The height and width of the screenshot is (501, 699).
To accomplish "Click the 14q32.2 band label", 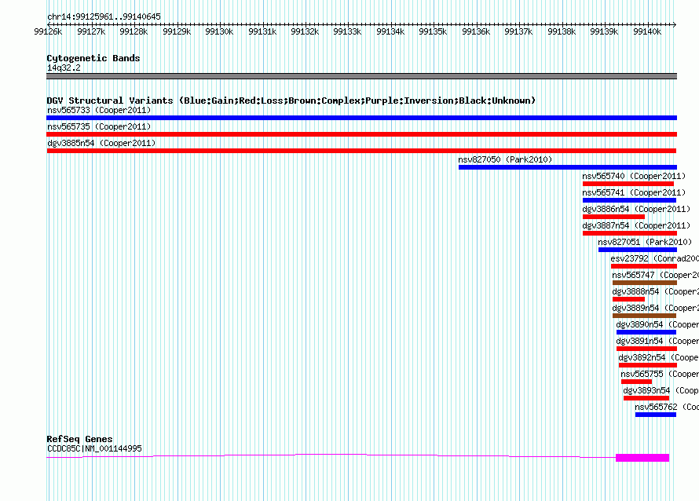I will point(64,68).
